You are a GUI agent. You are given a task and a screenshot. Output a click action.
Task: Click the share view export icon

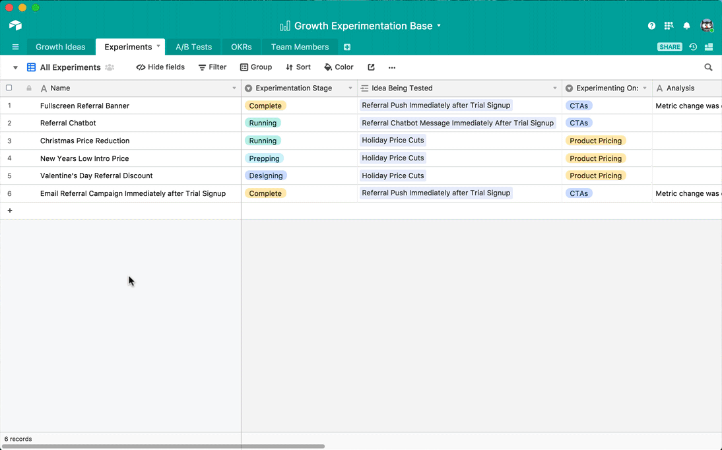point(371,67)
